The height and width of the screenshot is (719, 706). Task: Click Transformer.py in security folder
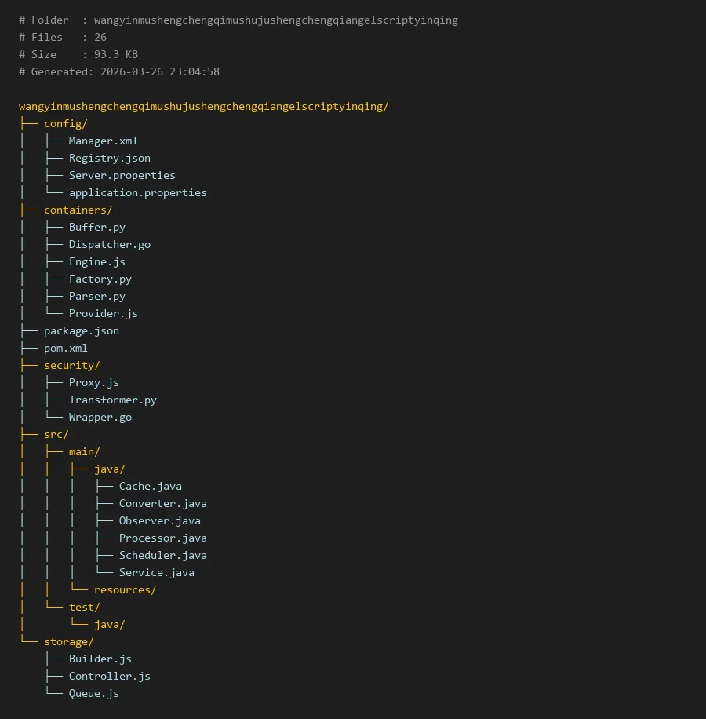(x=112, y=400)
